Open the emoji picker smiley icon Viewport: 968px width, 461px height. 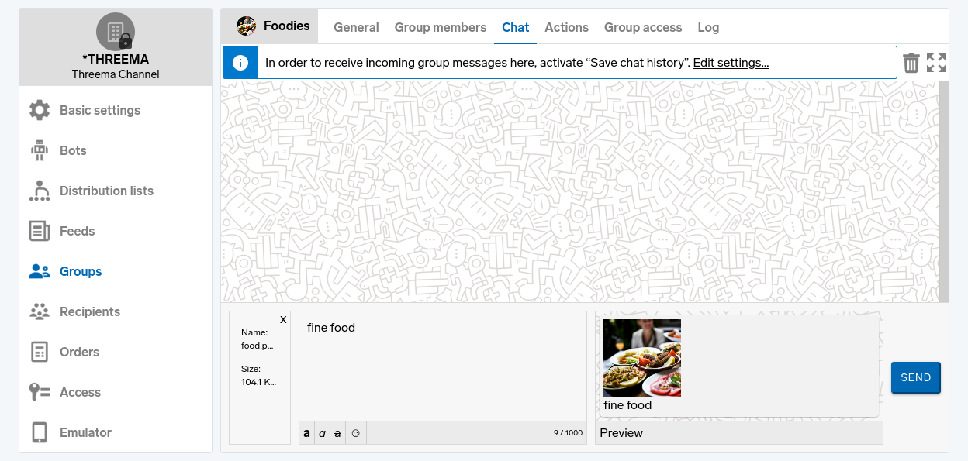coord(356,433)
